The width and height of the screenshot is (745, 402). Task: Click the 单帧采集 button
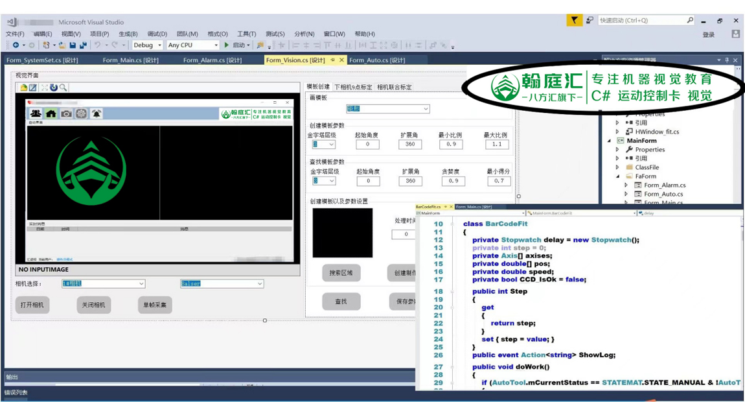click(155, 305)
